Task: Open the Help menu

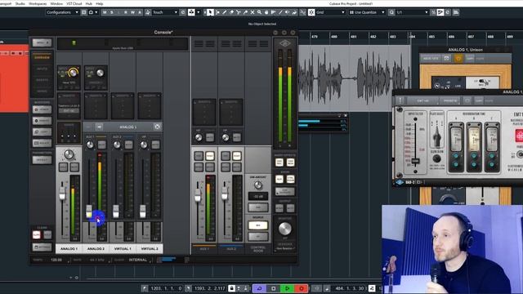Action: [x=100, y=3]
